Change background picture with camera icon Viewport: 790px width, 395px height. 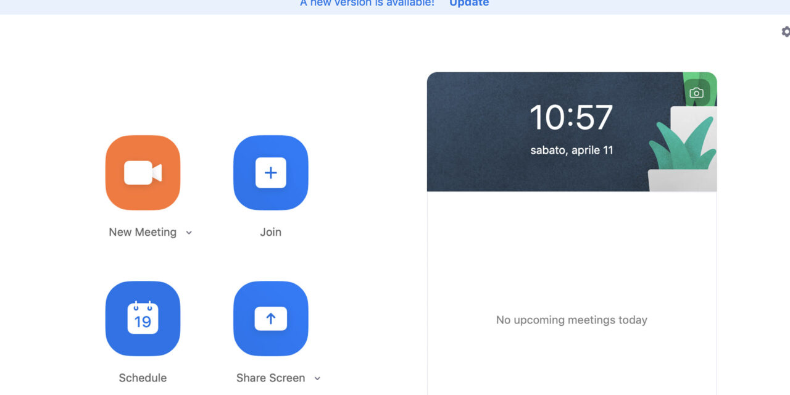pyautogui.click(x=696, y=93)
